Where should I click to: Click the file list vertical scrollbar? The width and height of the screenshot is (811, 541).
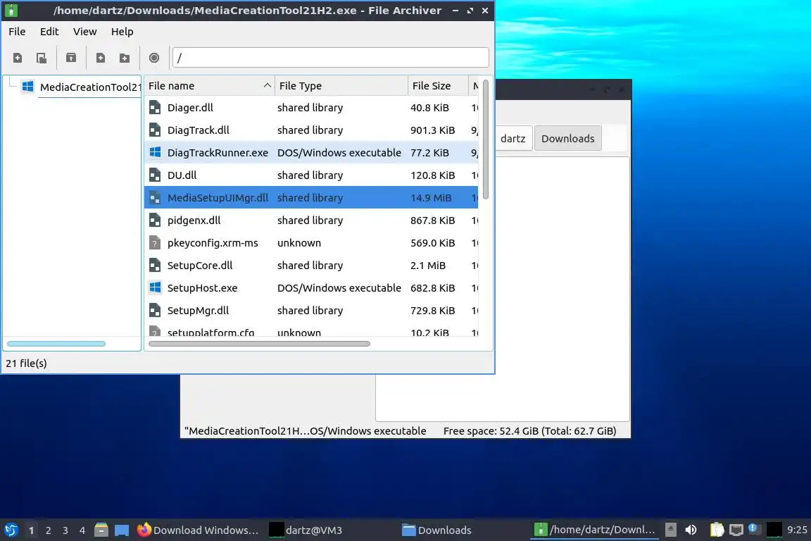485,139
